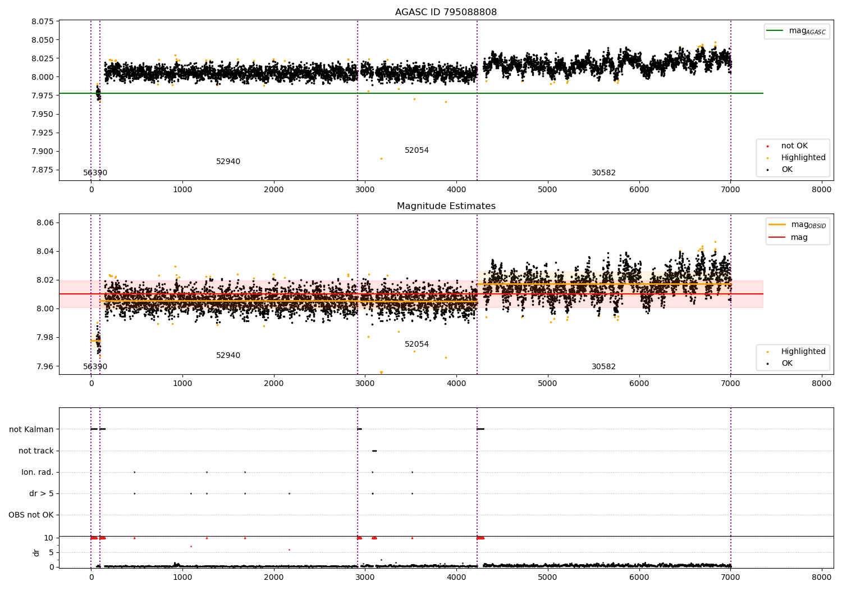Click obsid label 52940 in the top plot
842x590 pixels.
point(228,162)
